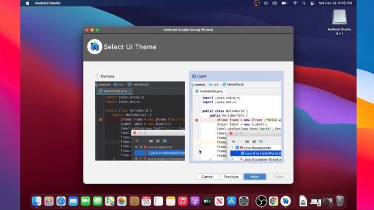The height and width of the screenshot is (210, 374).
Task: Open News from the Dock
Action: (219, 201)
